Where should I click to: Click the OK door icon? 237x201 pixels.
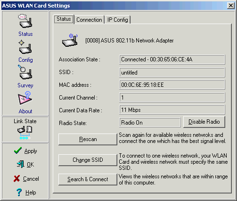21,164
